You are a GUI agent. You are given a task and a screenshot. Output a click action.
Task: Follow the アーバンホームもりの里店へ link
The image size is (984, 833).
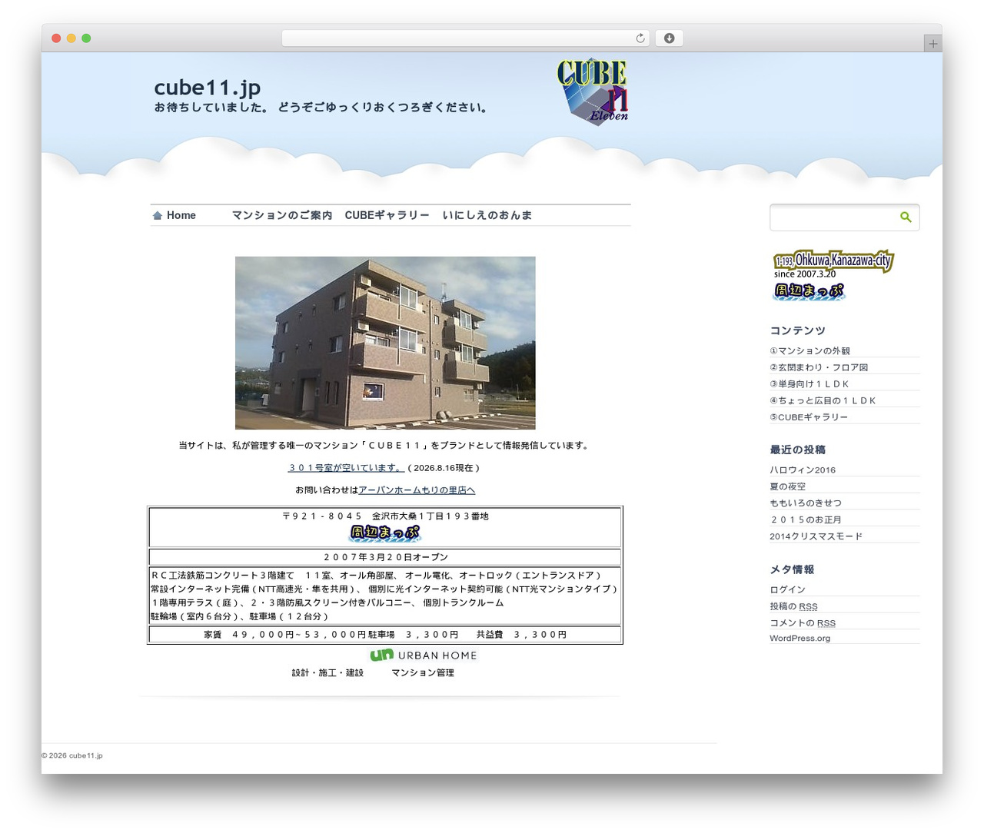[x=417, y=490]
